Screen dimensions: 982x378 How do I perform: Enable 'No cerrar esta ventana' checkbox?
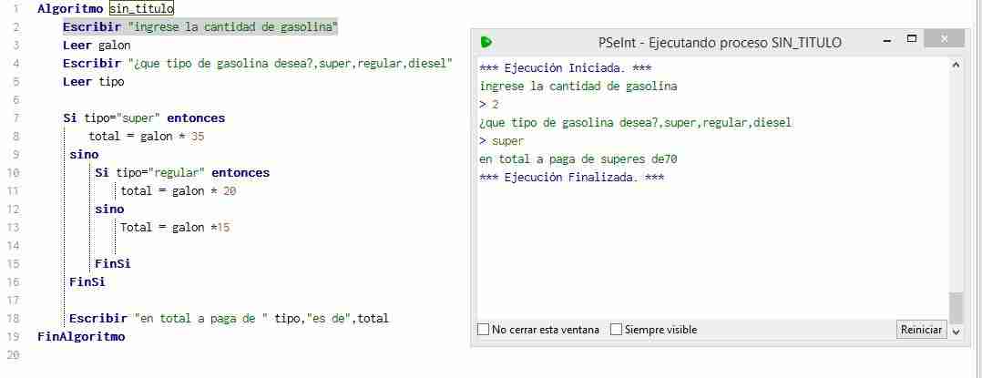483,329
